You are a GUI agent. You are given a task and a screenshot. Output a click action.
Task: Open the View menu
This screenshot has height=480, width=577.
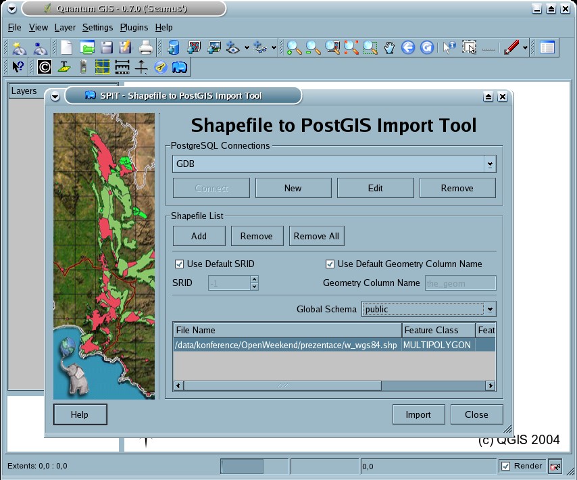pyautogui.click(x=39, y=28)
